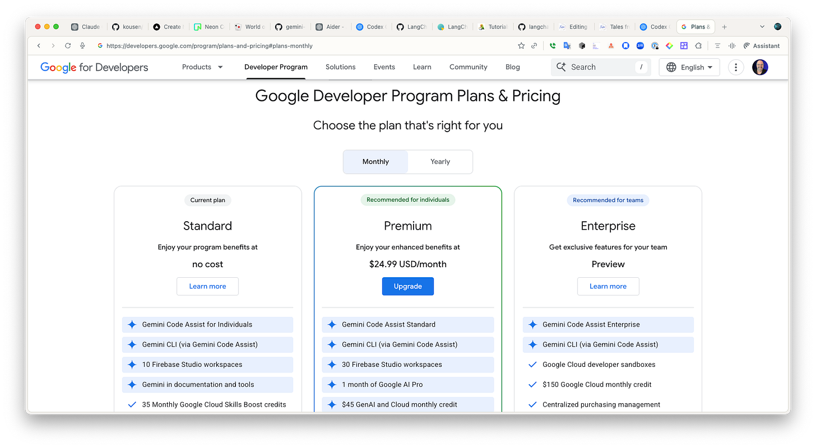816x448 pixels.
Task: Open the Developer Program nav item
Action: pyautogui.click(x=276, y=67)
